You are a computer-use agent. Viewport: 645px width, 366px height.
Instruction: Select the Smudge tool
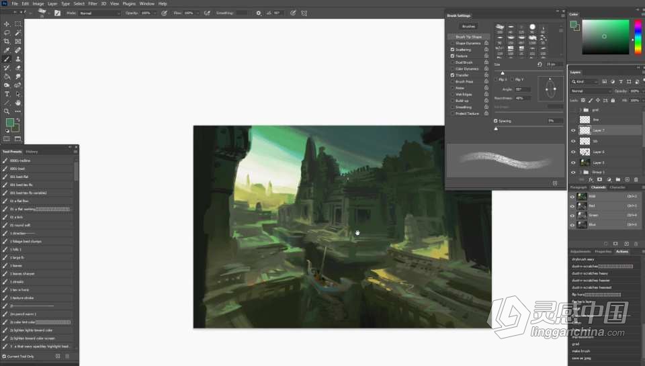pos(17,77)
